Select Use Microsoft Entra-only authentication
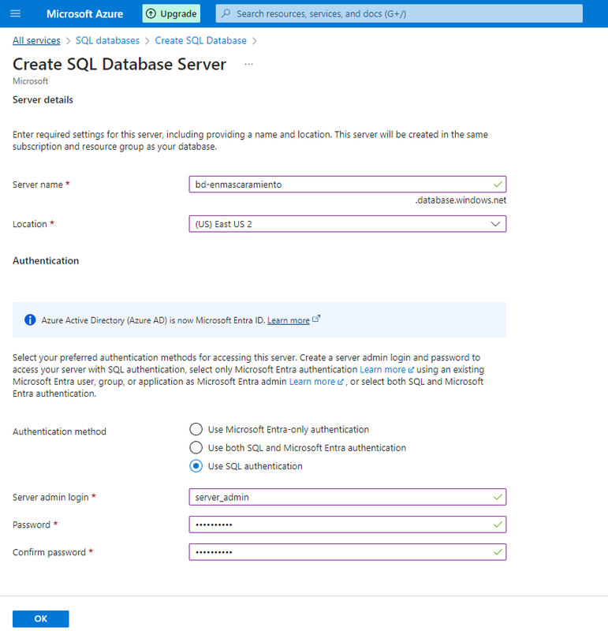608x631 pixels. pos(196,429)
